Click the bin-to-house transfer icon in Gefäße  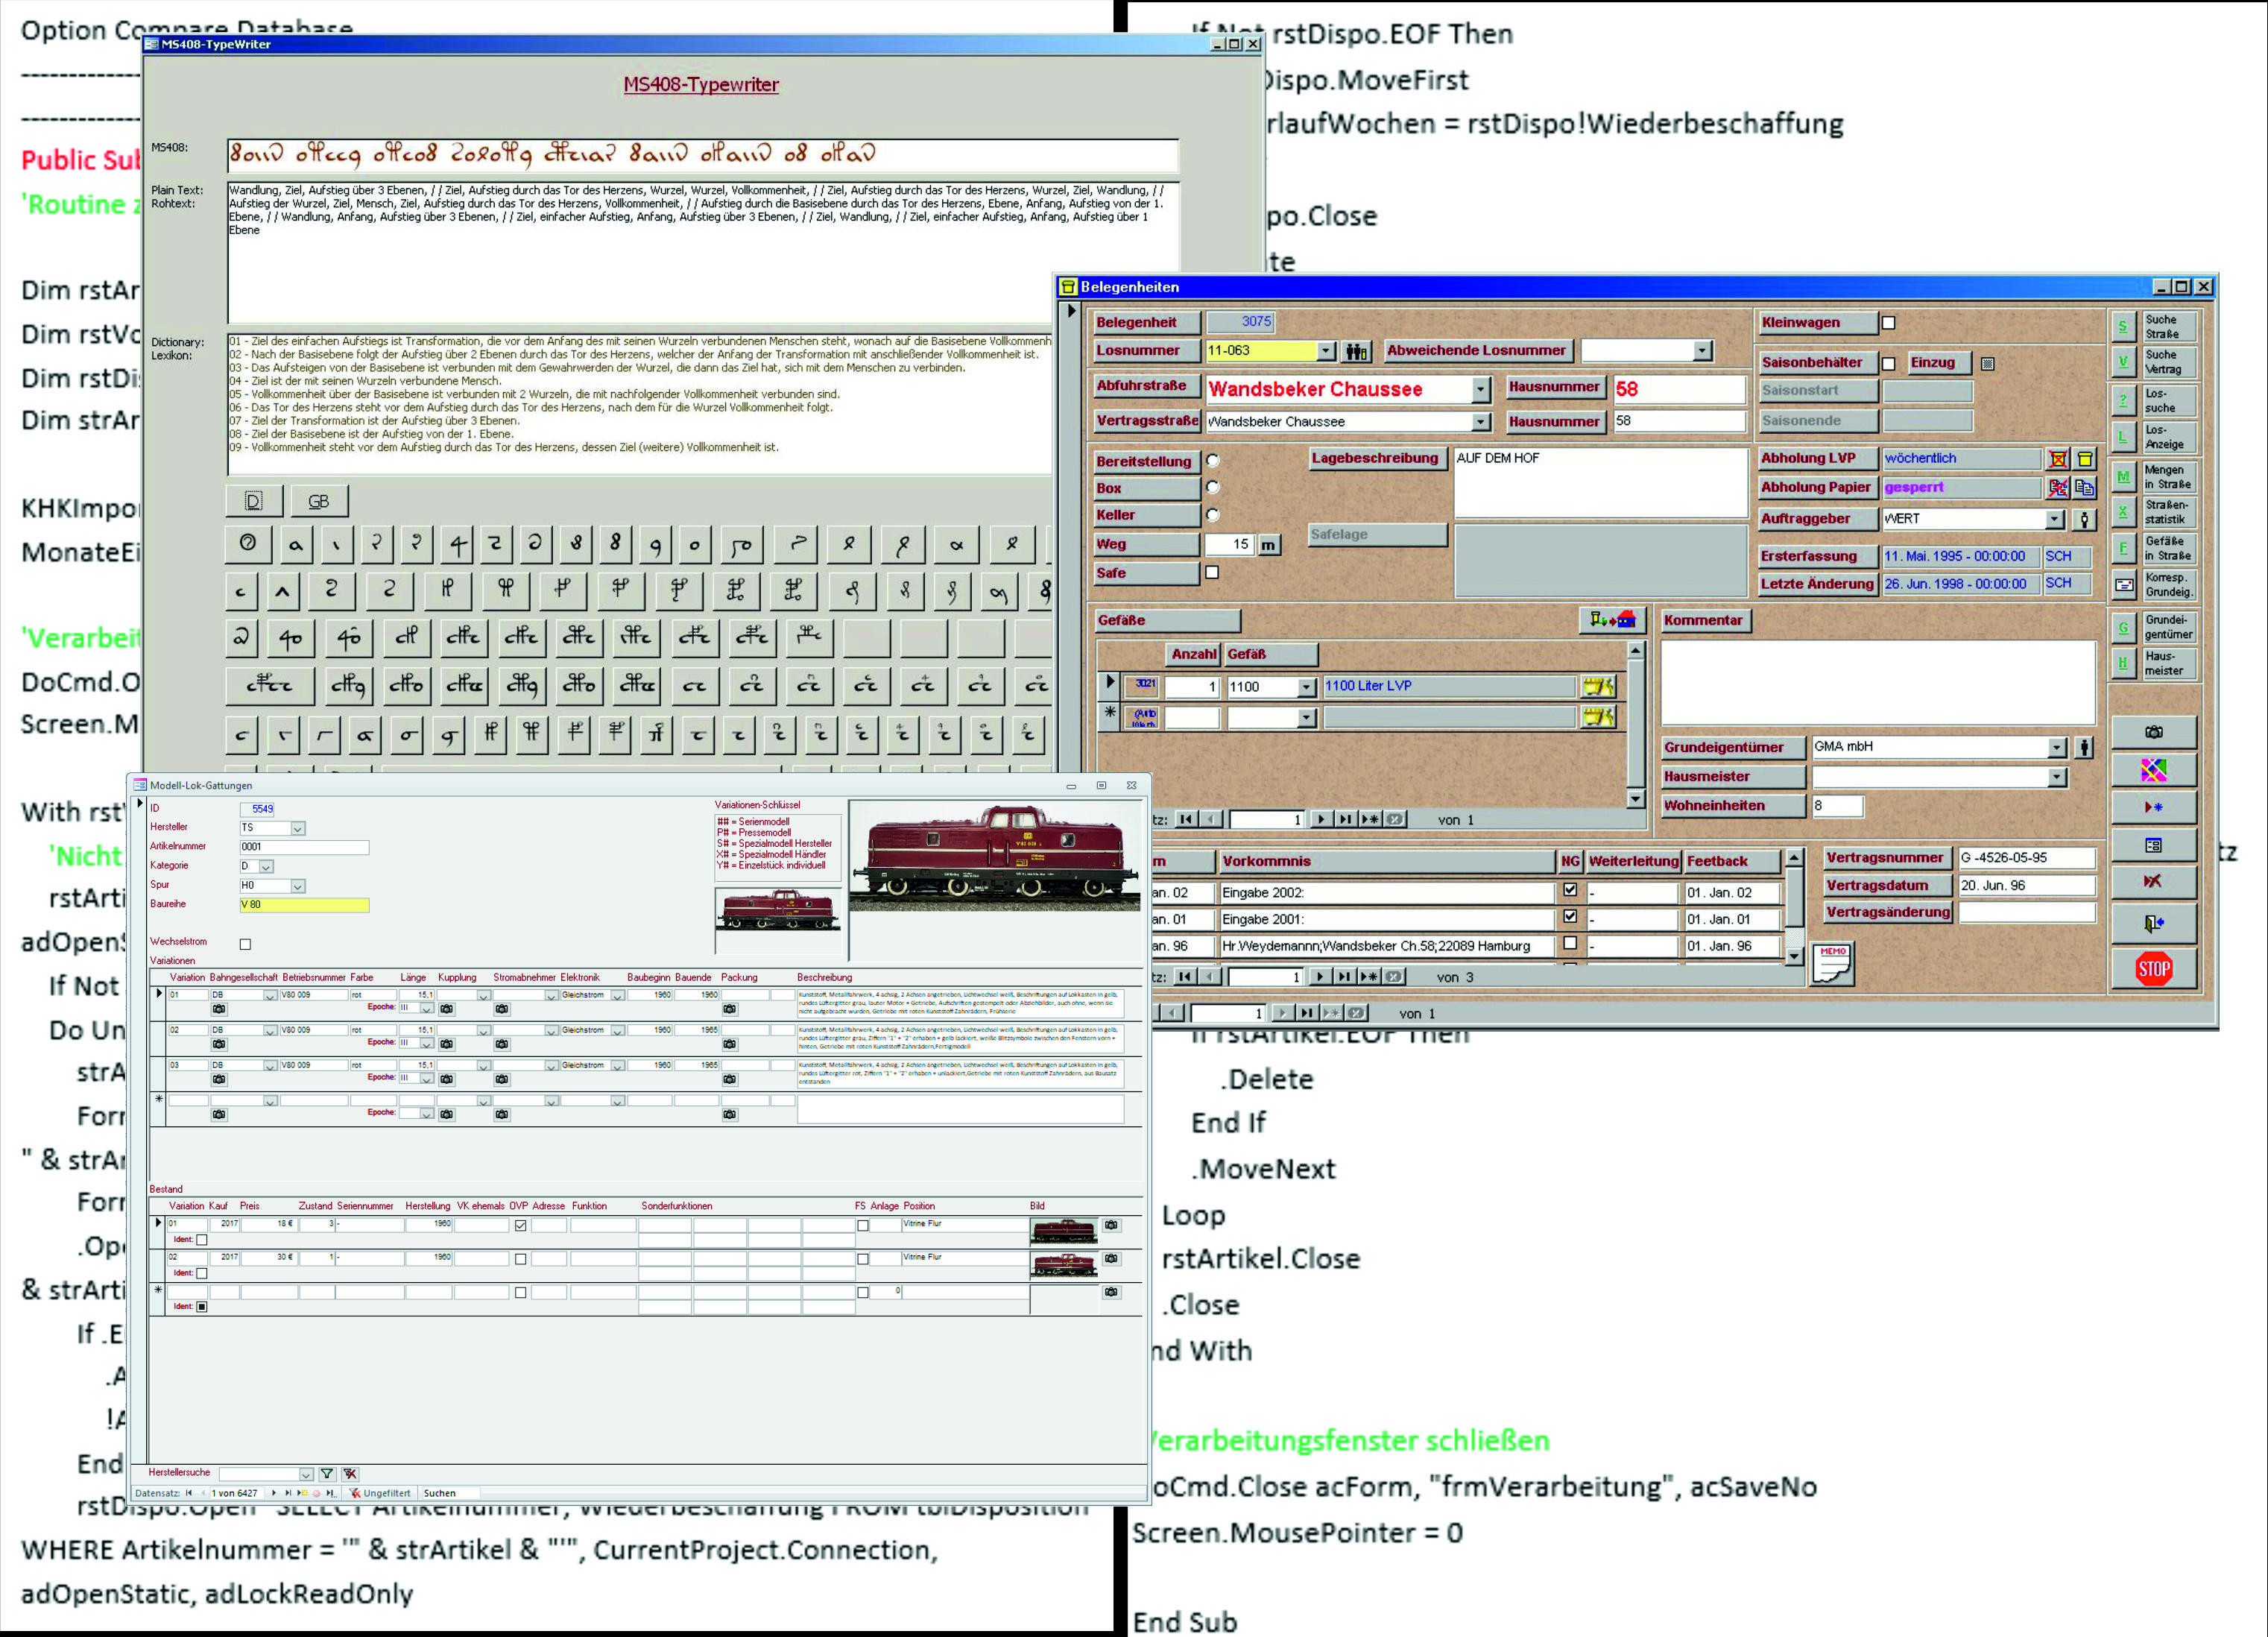1612,620
